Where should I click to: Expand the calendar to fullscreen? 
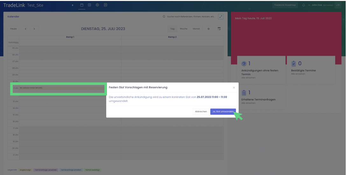[x=221, y=17]
